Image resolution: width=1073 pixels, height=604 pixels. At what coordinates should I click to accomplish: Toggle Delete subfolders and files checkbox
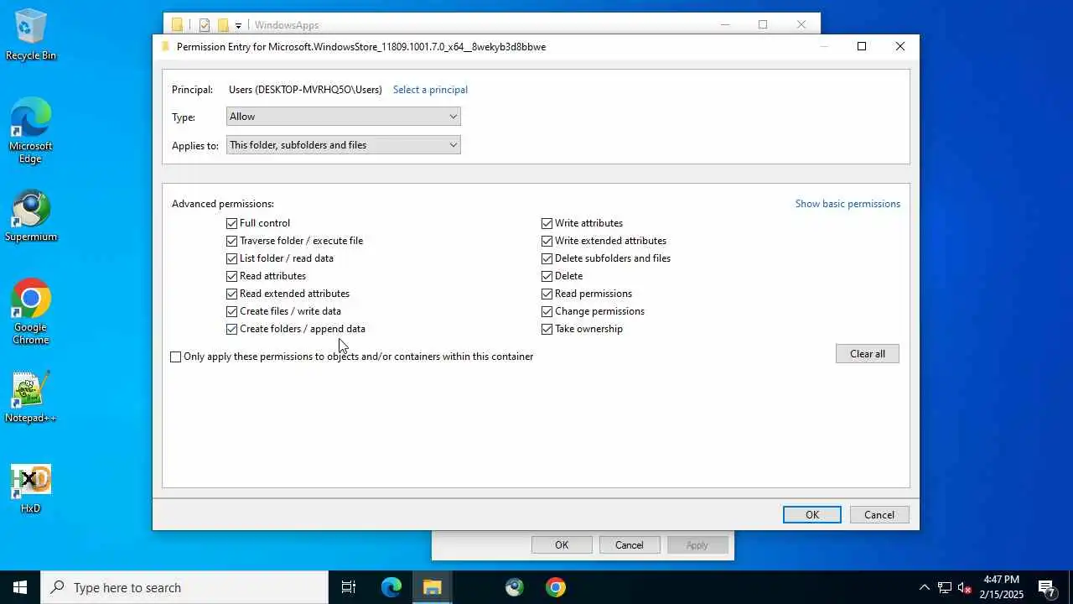point(547,258)
